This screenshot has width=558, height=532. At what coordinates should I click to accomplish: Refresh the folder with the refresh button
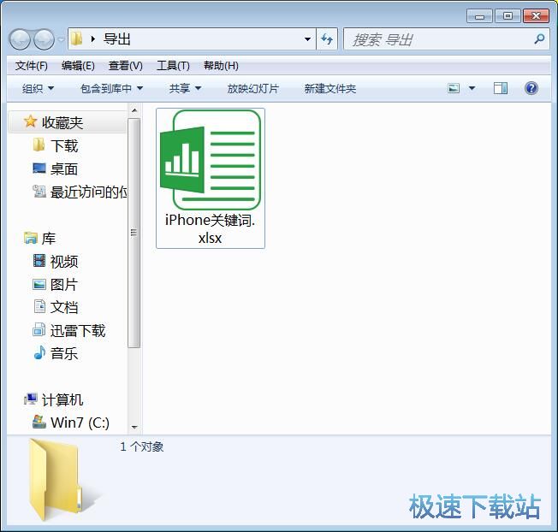[x=327, y=39]
